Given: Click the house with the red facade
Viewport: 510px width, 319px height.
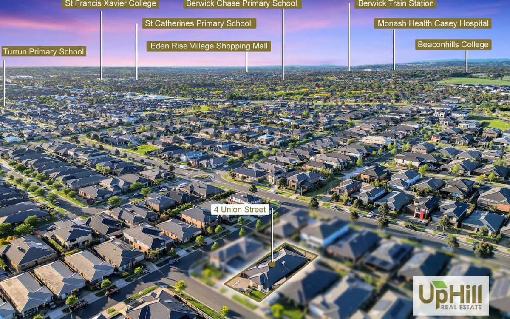Looking at the screenshot, I should [x=420, y=212].
